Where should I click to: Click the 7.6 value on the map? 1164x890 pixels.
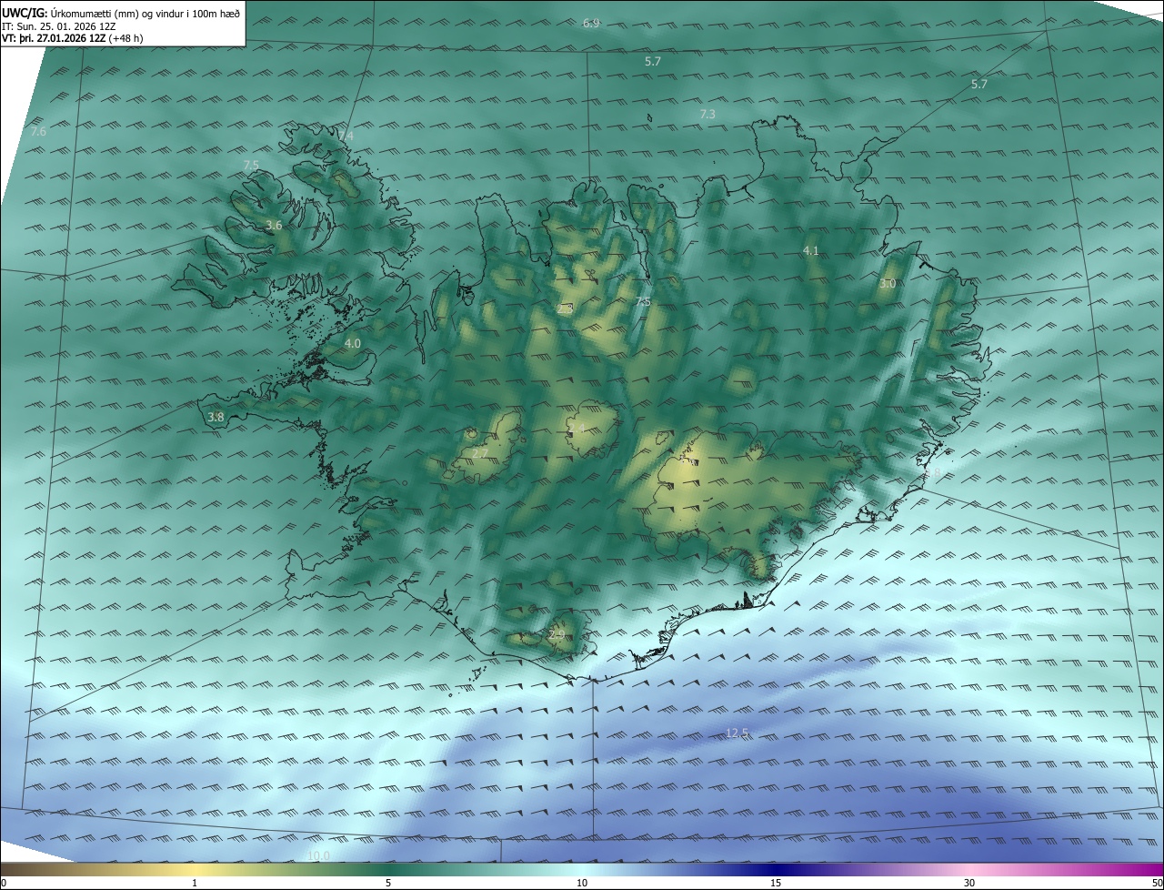pos(38,132)
